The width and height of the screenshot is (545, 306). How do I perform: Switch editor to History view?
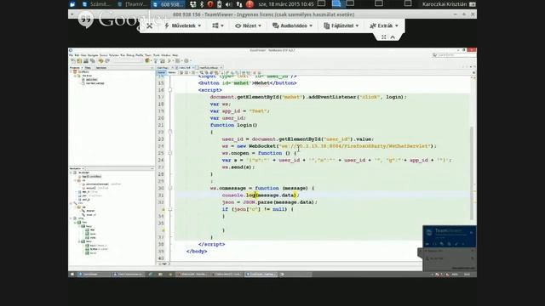click(172, 72)
